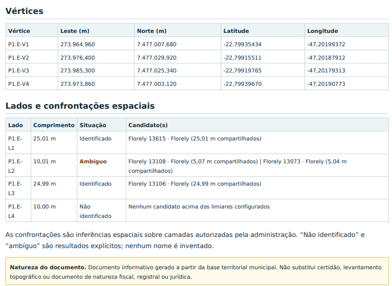This screenshot has width=392, height=286.
Task: Select easting value 273.973,860
Action: [78, 84]
